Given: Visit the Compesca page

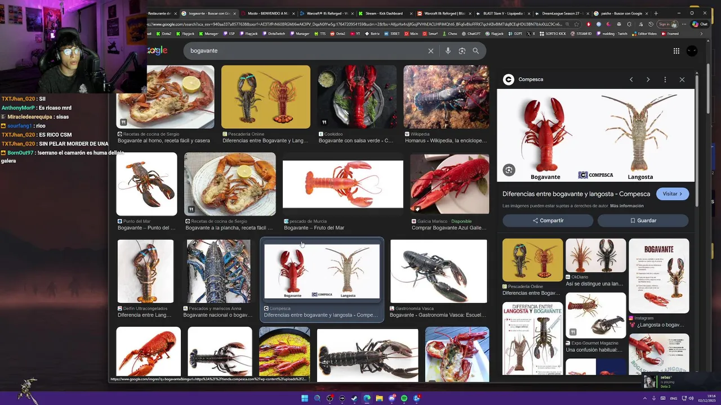Looking at the screenshot, I should coord(673,193).
